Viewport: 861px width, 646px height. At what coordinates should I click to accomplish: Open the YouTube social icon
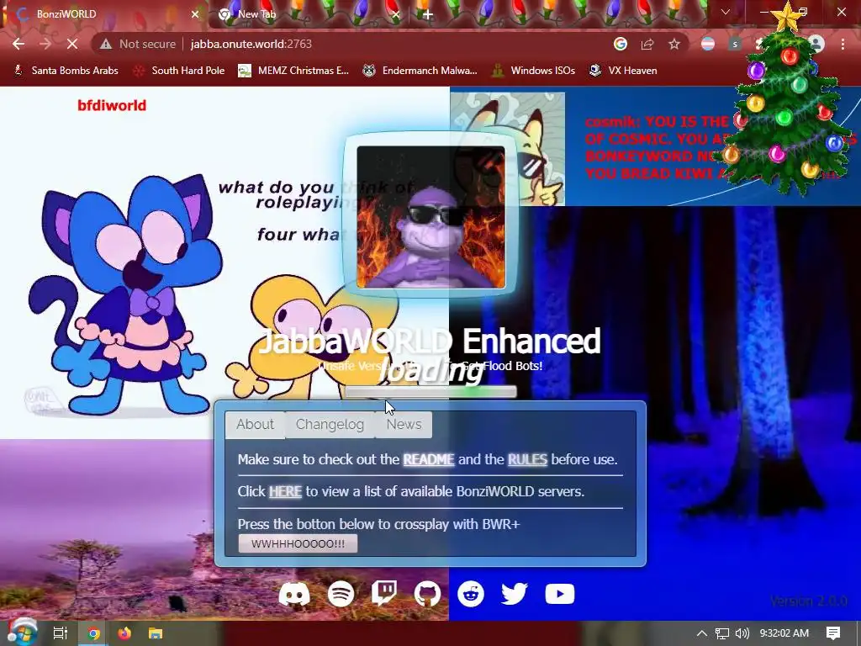tap(559, 595)
